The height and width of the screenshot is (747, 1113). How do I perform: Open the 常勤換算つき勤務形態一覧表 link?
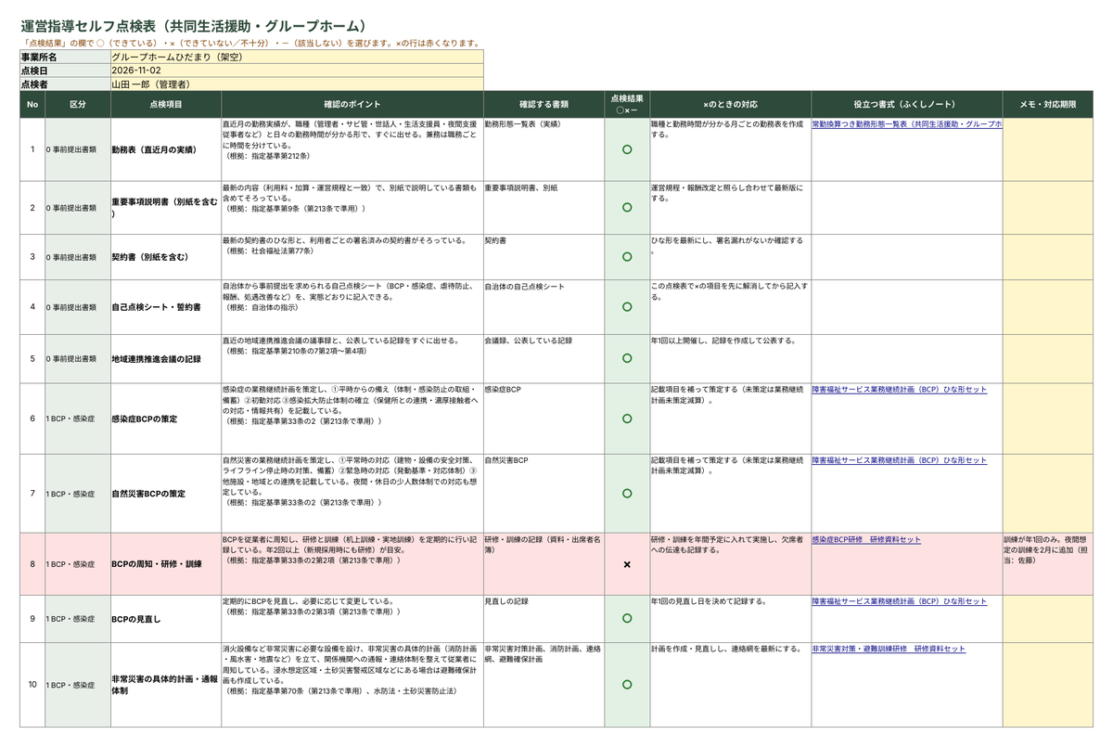coord(906,122)
